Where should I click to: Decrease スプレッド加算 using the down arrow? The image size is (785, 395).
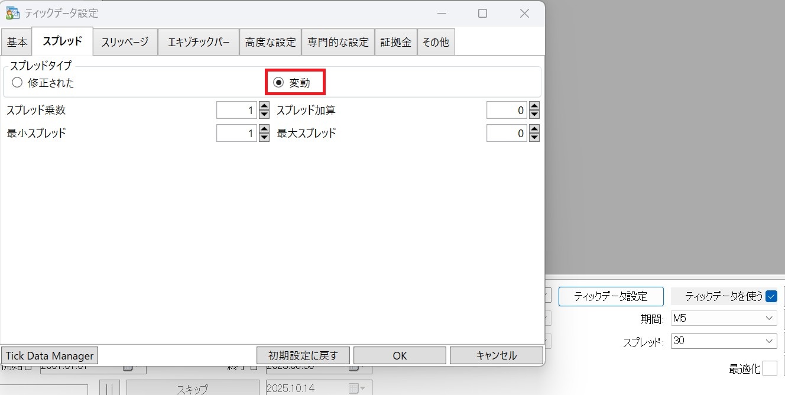pos(534,114)
